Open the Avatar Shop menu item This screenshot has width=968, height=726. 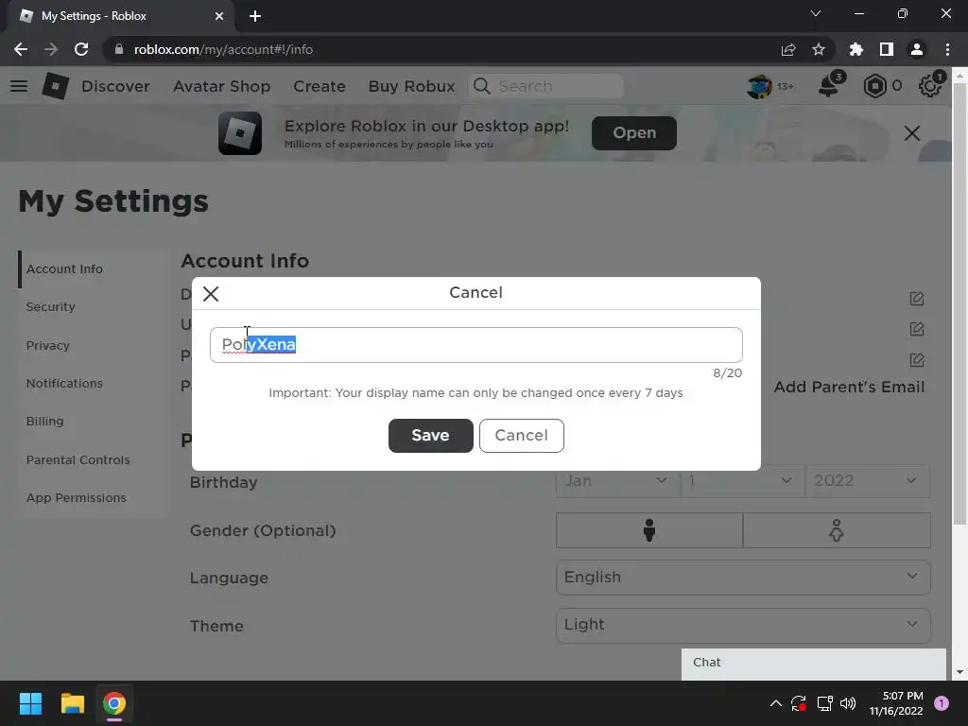[221, 86]
